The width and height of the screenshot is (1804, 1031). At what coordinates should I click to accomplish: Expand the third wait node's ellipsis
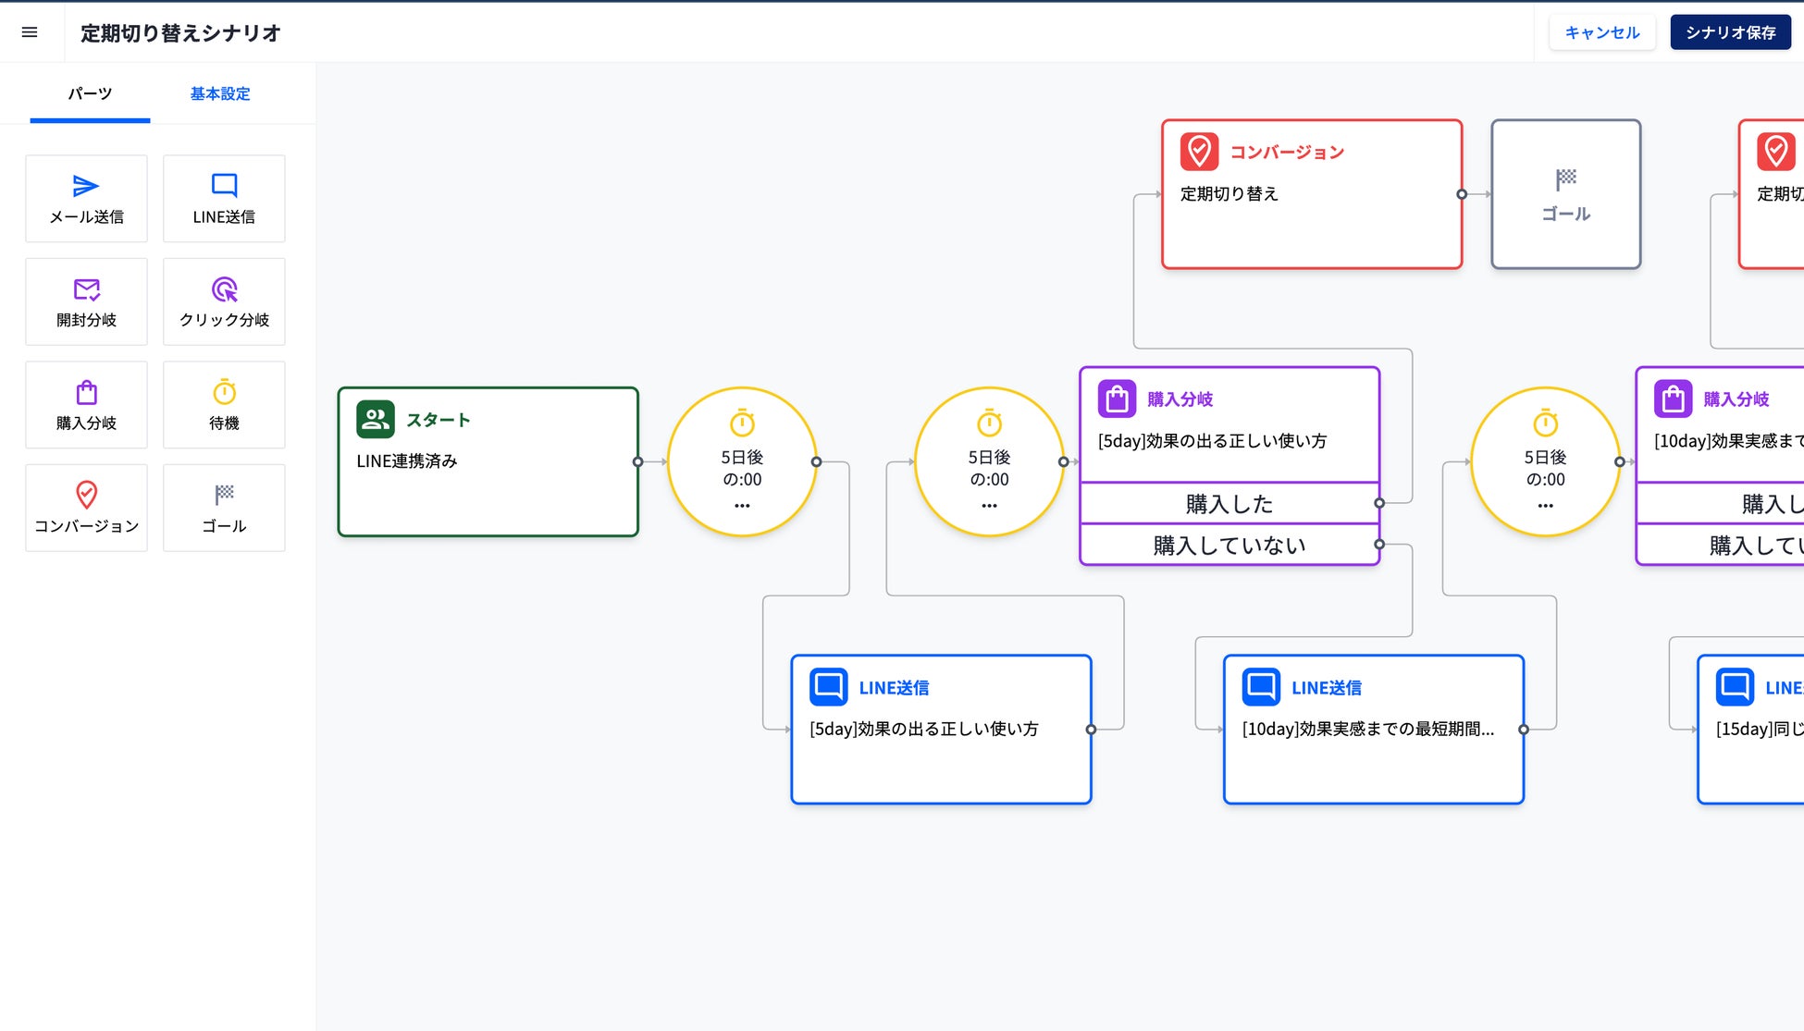[x=1545, y=506]
